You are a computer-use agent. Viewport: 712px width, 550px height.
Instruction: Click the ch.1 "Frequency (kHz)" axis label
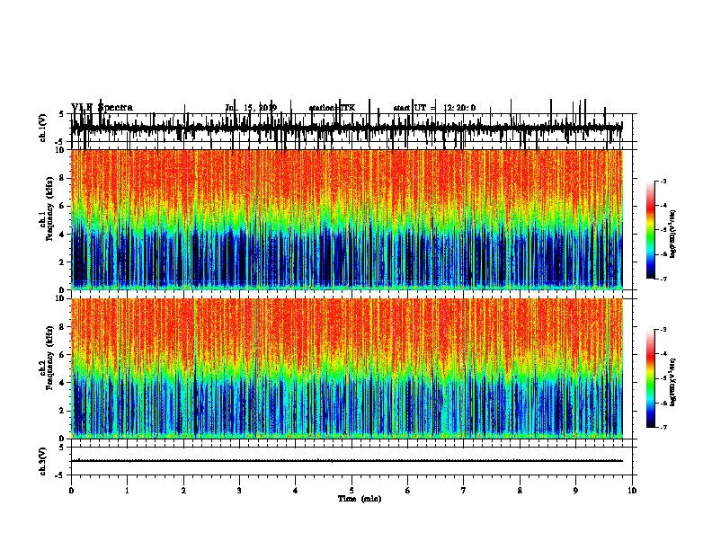coord(49,209)
